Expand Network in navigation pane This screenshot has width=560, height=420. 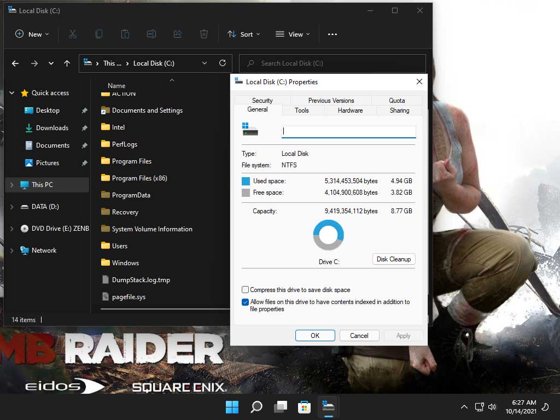12,250
